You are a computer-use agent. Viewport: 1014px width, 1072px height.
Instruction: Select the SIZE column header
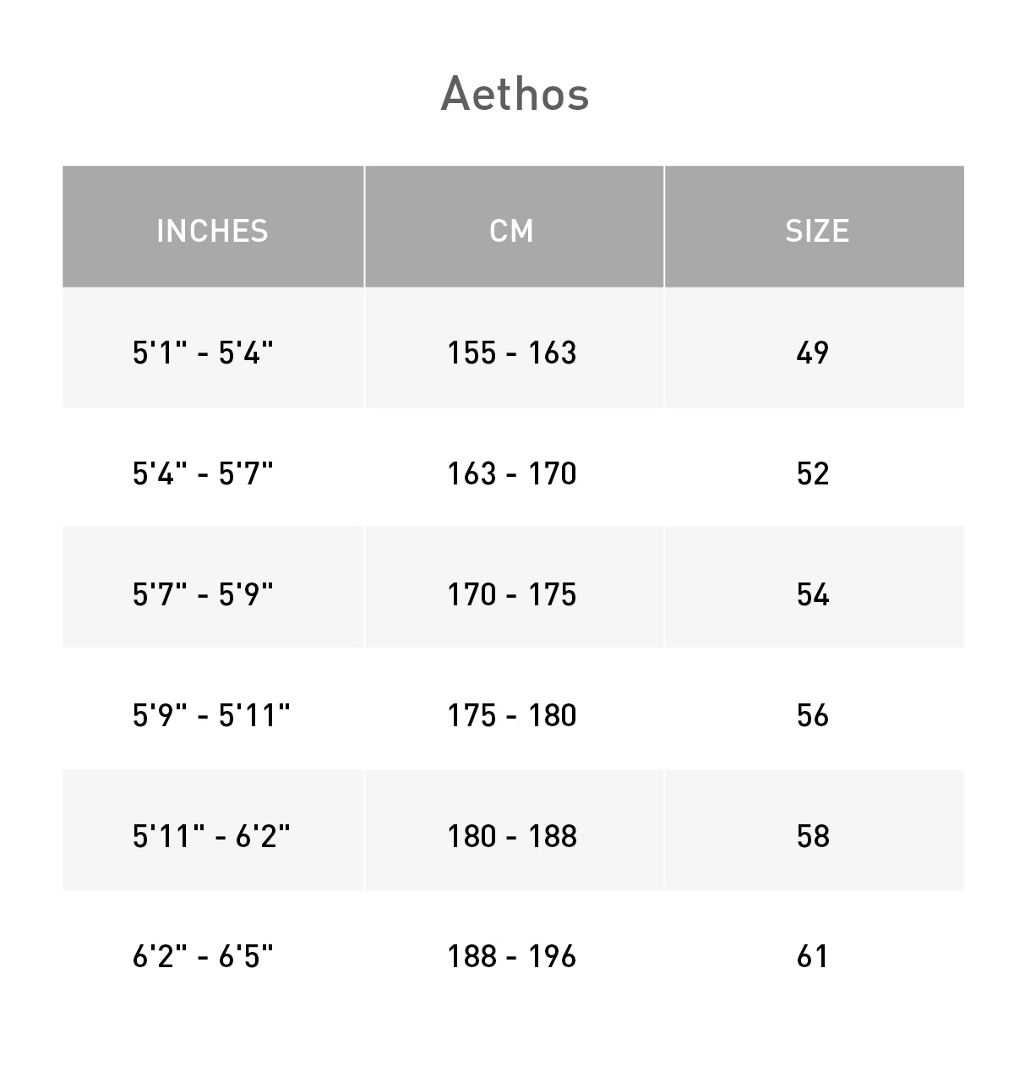point(816,231)
